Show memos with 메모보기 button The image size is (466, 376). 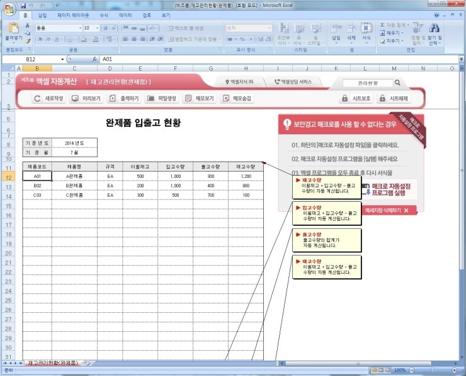tap(199, 98)
